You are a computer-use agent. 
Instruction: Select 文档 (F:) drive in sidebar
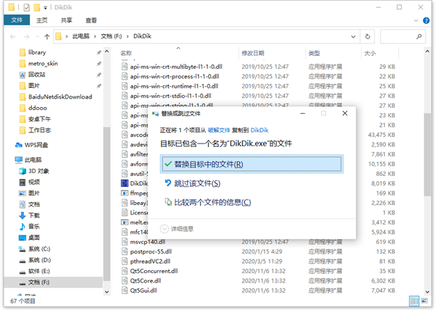tap(38, 282)
